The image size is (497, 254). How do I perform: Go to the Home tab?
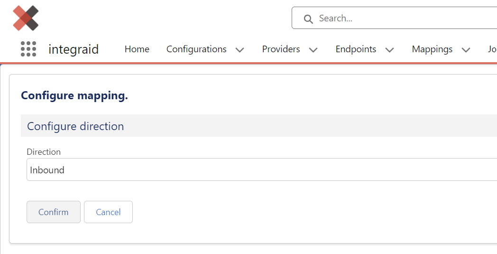[137, 49]
